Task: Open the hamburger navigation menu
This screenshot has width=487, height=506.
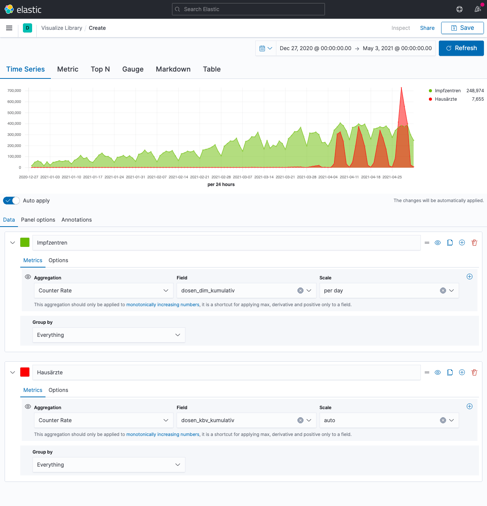Action: (x=9, y=28)
